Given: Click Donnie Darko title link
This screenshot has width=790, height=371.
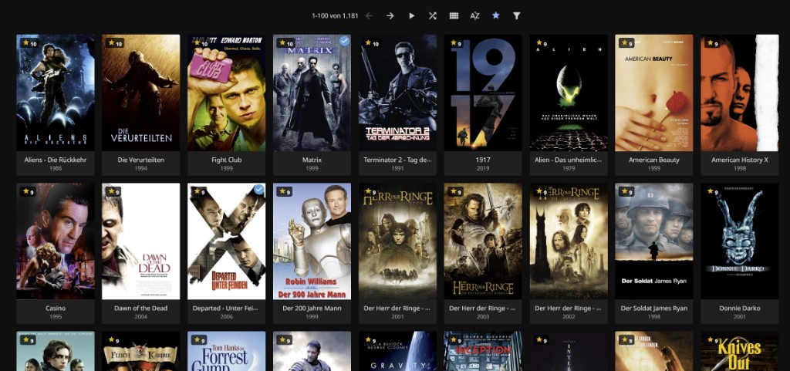Looking at the screenshot, I should [740, 308].
